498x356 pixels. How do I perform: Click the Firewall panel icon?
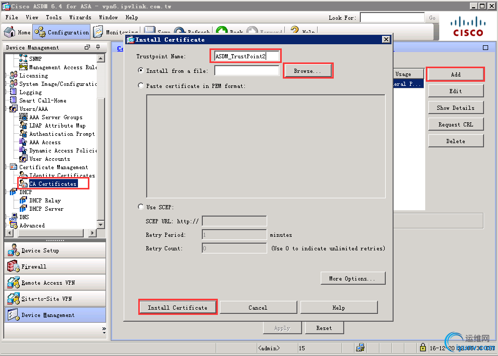point(14,266)
